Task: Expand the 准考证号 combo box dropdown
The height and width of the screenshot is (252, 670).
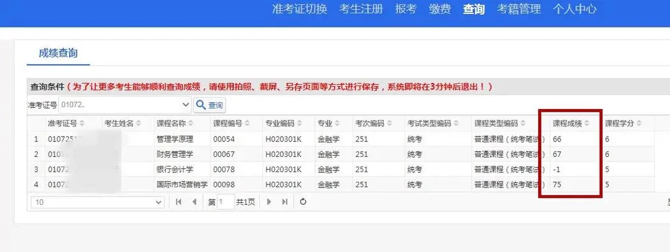Action: point(186,104)
